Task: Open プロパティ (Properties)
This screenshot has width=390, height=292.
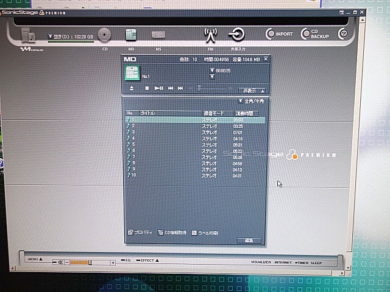Action: tap(140, 232)
